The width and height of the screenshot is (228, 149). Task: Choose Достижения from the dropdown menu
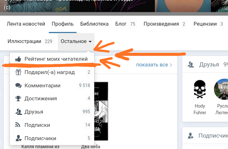pyautogui.click(x=41, y=99)
